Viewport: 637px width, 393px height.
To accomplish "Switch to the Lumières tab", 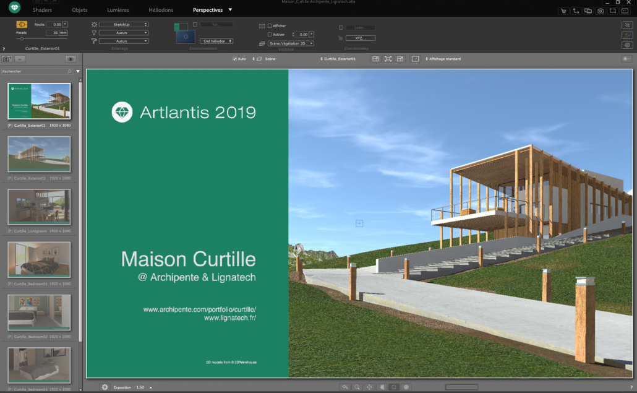I will point(118,10).
